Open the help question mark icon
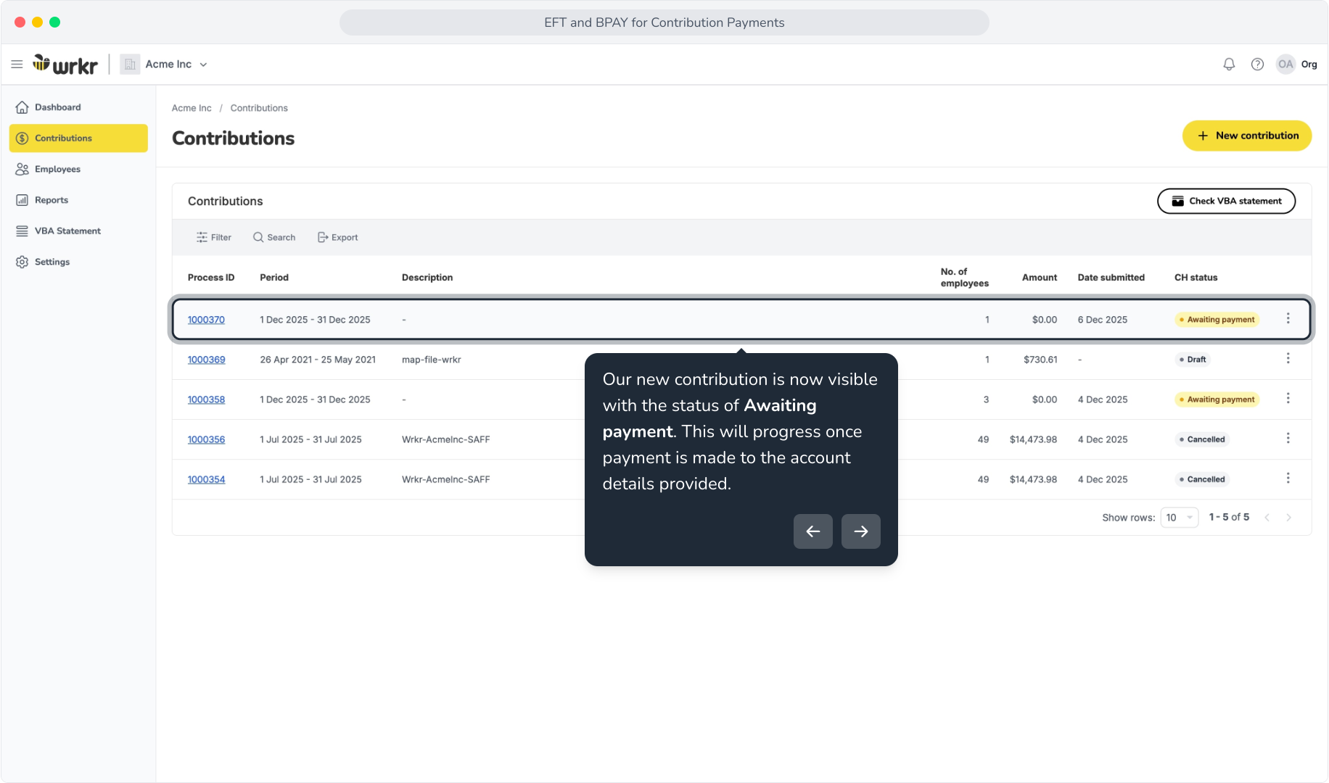1329x783 pixels. point(1257,65)
